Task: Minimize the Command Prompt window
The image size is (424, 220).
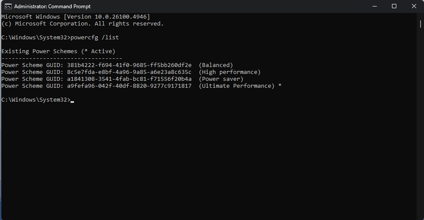Action: pyautogui.click(x=375, y=6)
